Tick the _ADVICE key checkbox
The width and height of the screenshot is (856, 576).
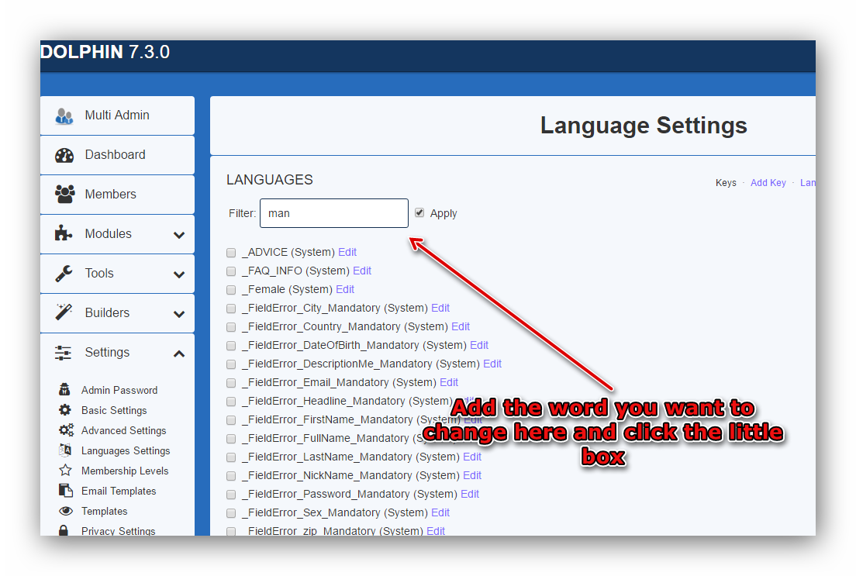tap(231, 253)
